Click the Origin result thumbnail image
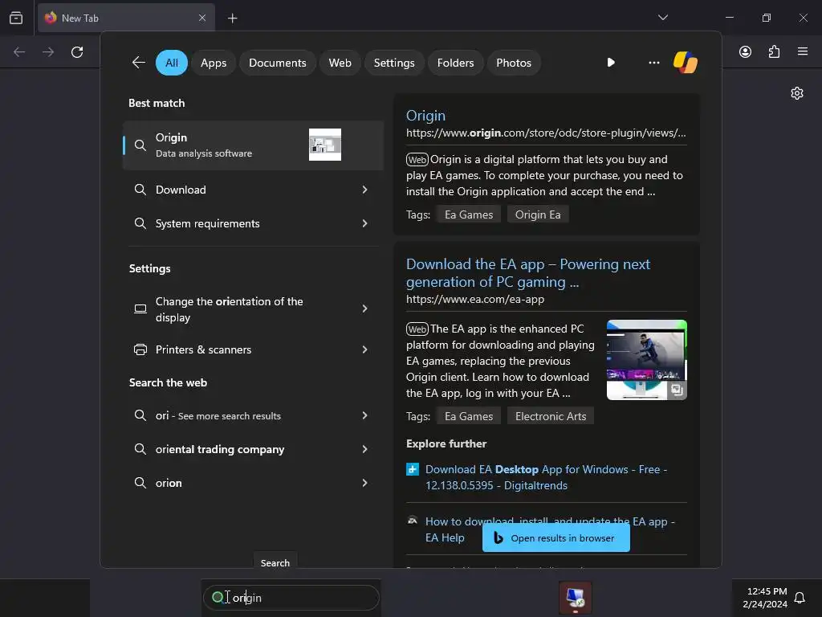The image size is (822, 617). tap(324, 145)
